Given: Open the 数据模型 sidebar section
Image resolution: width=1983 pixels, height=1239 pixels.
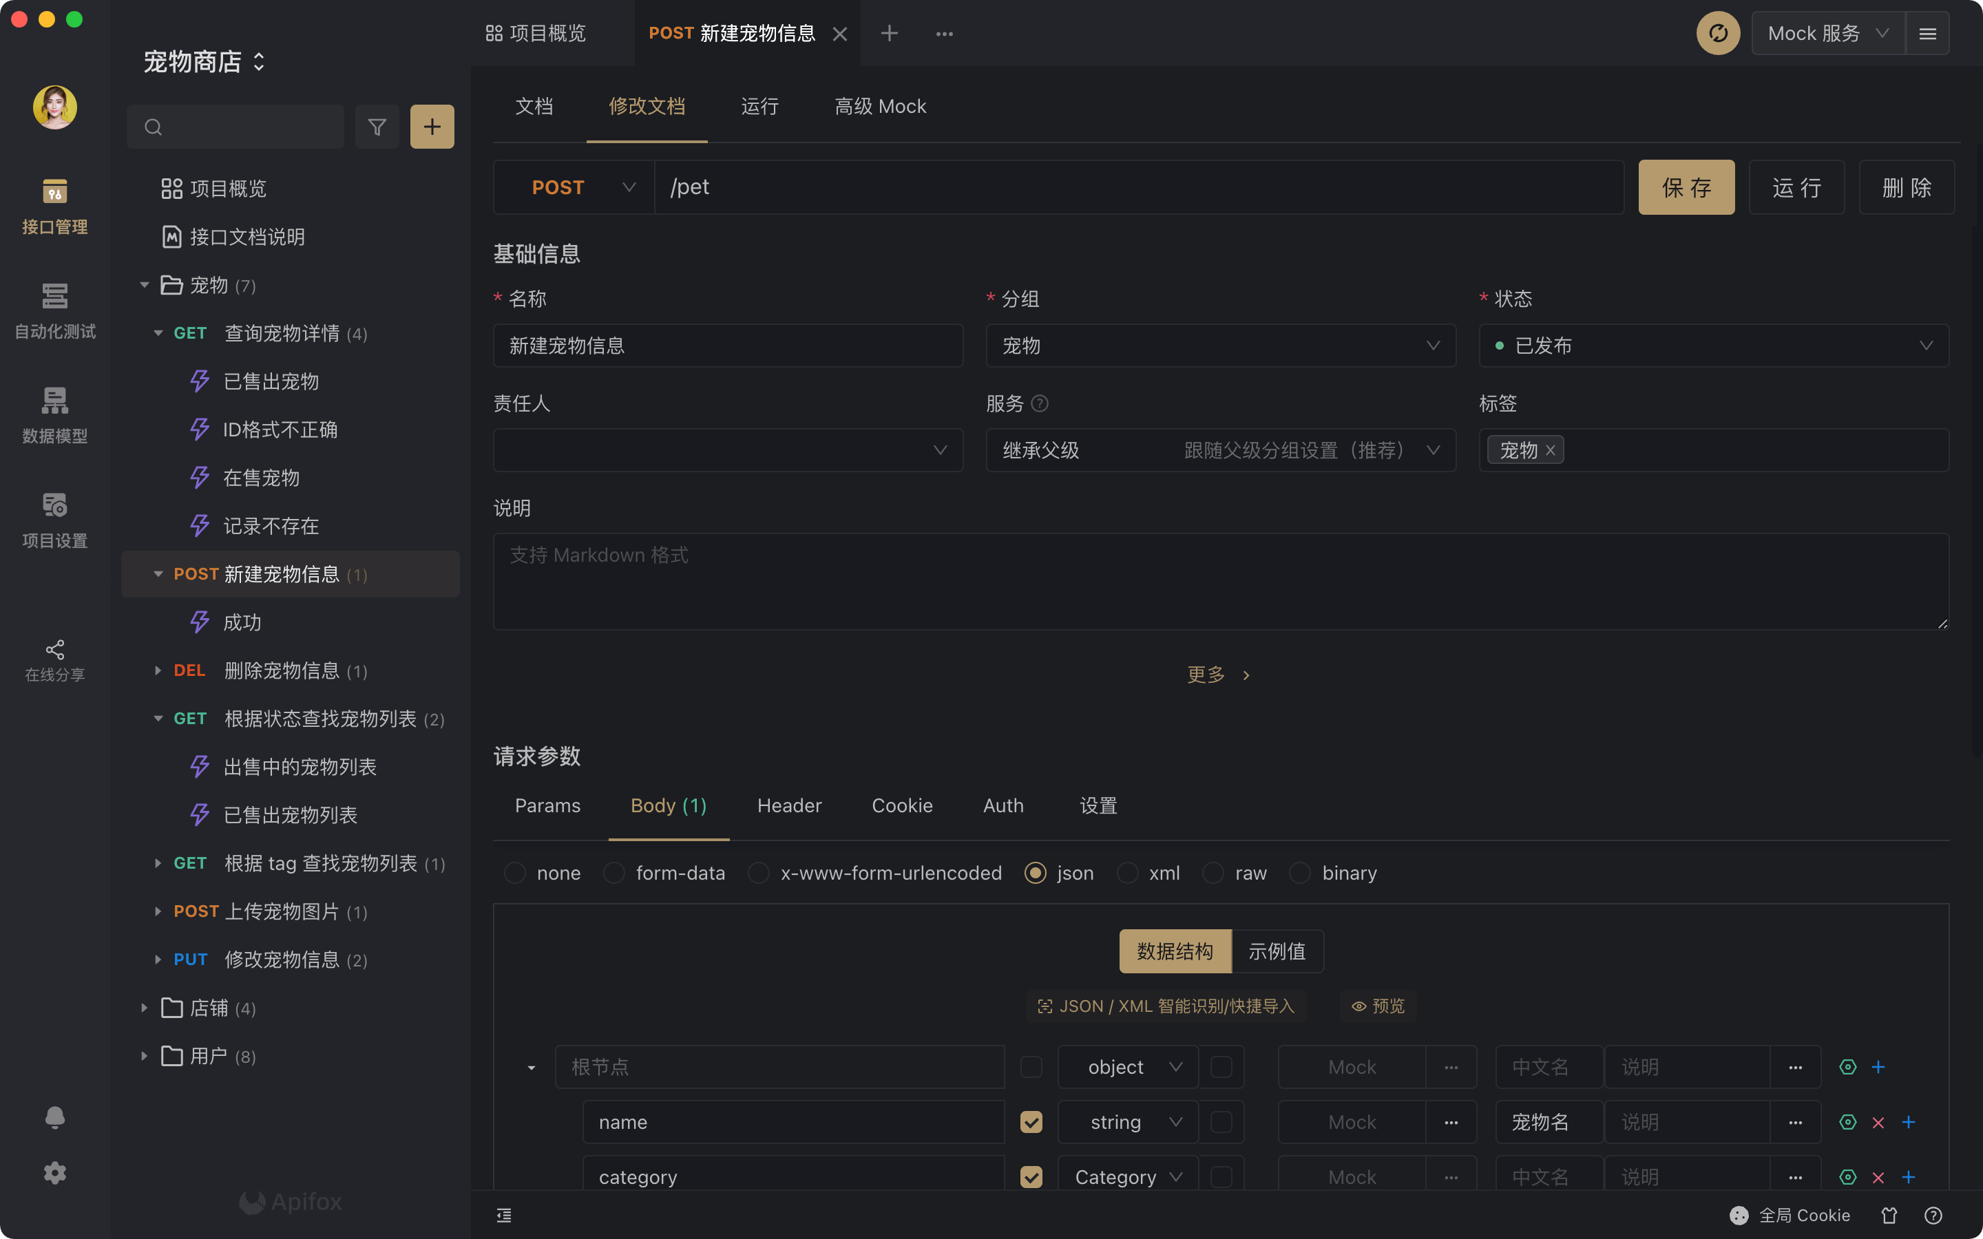Looking at the screenshot, I should point(54,414).
